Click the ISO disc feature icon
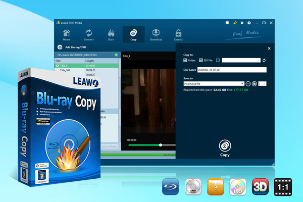The image size is (303, 202). (238, 186)
